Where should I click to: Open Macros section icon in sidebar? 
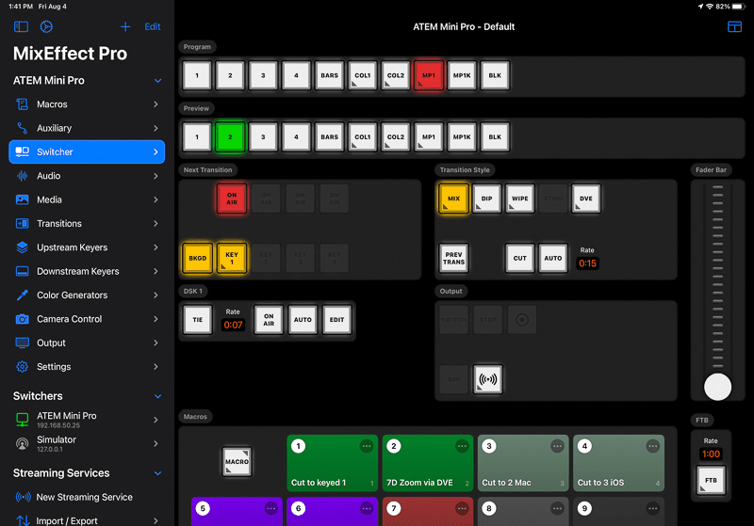pos(22,104)
